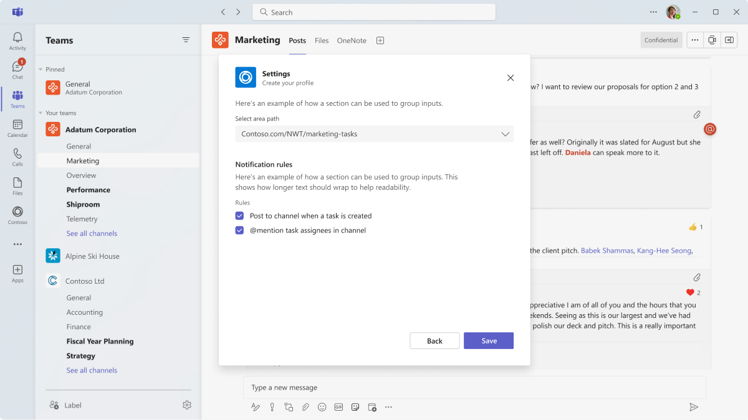
Task: Start a meeting with the video icon
Action: (712, 40)
